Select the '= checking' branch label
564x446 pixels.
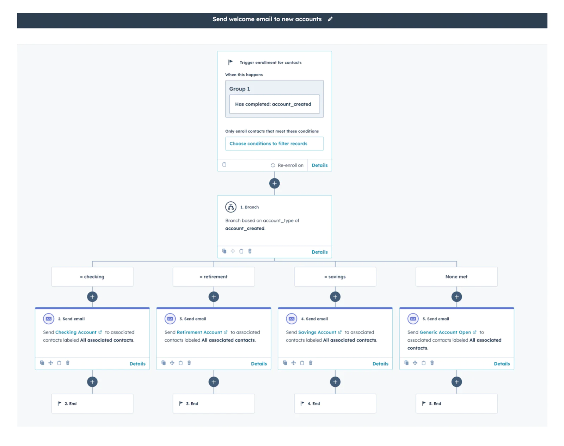[92, 276]
